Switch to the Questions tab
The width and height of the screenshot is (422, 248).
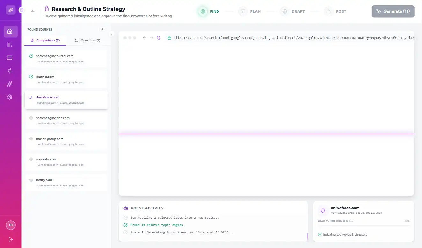pos(87,40)
